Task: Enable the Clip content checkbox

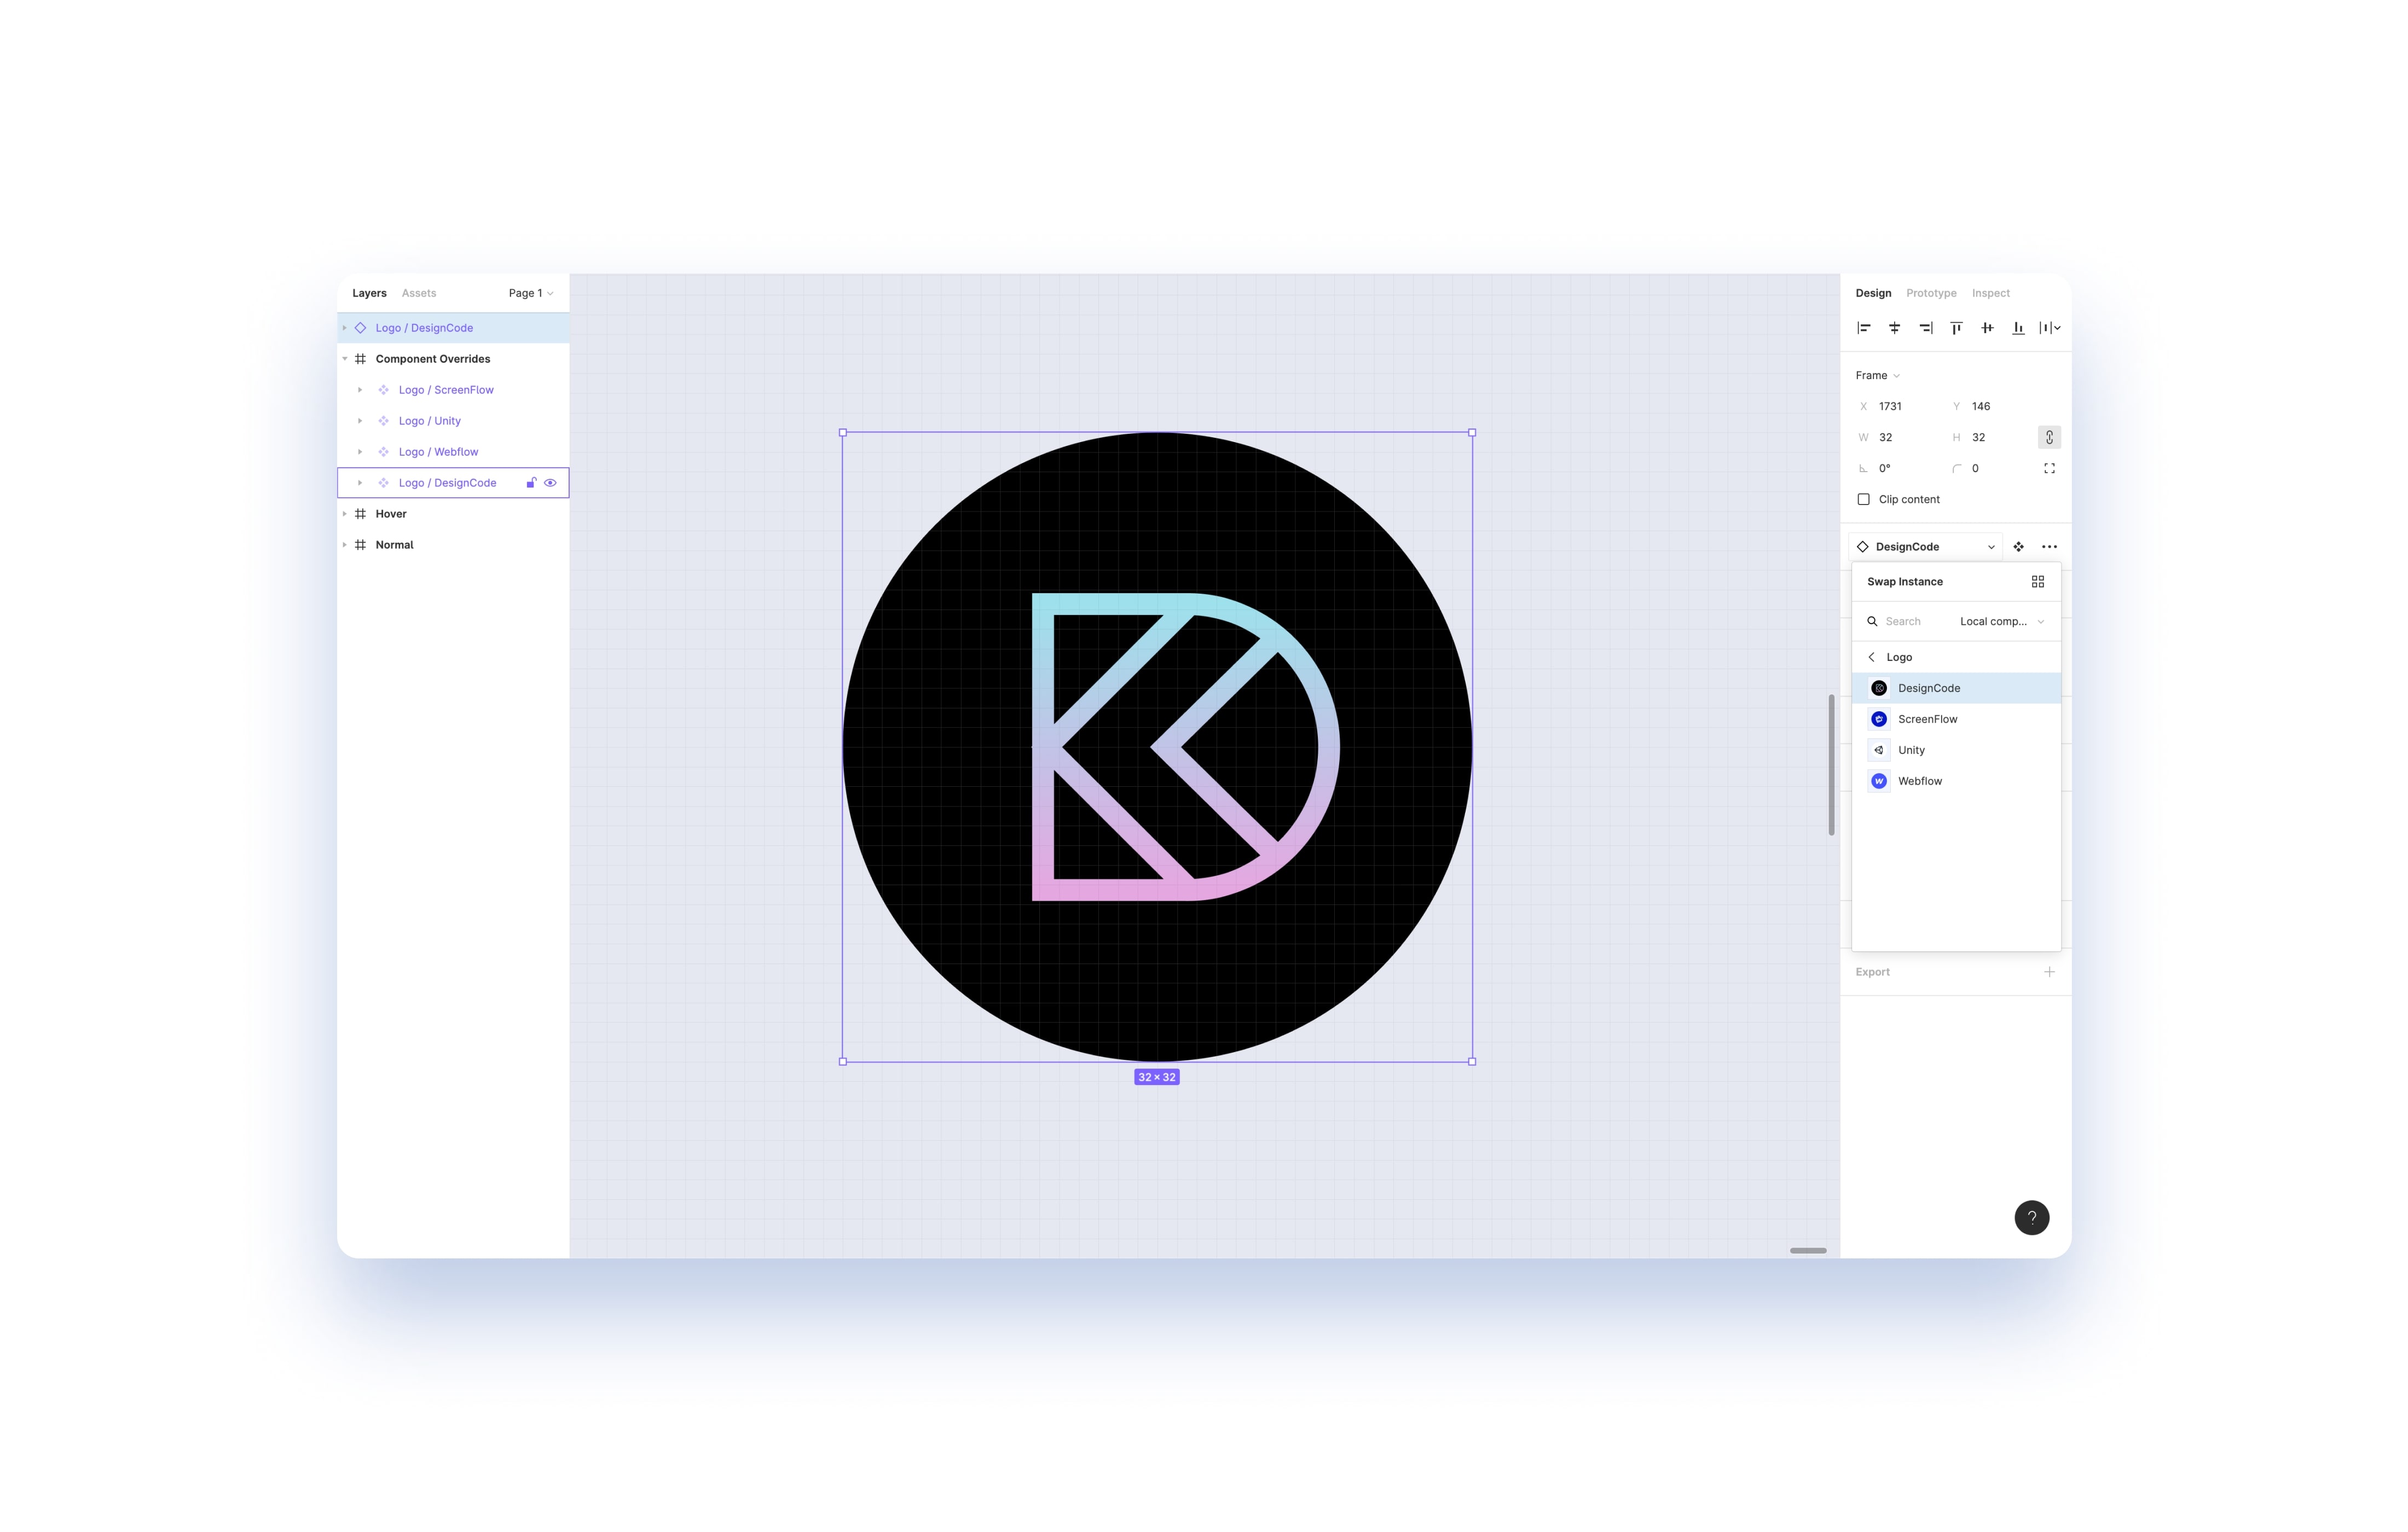Action: [x=1863, y=499]
